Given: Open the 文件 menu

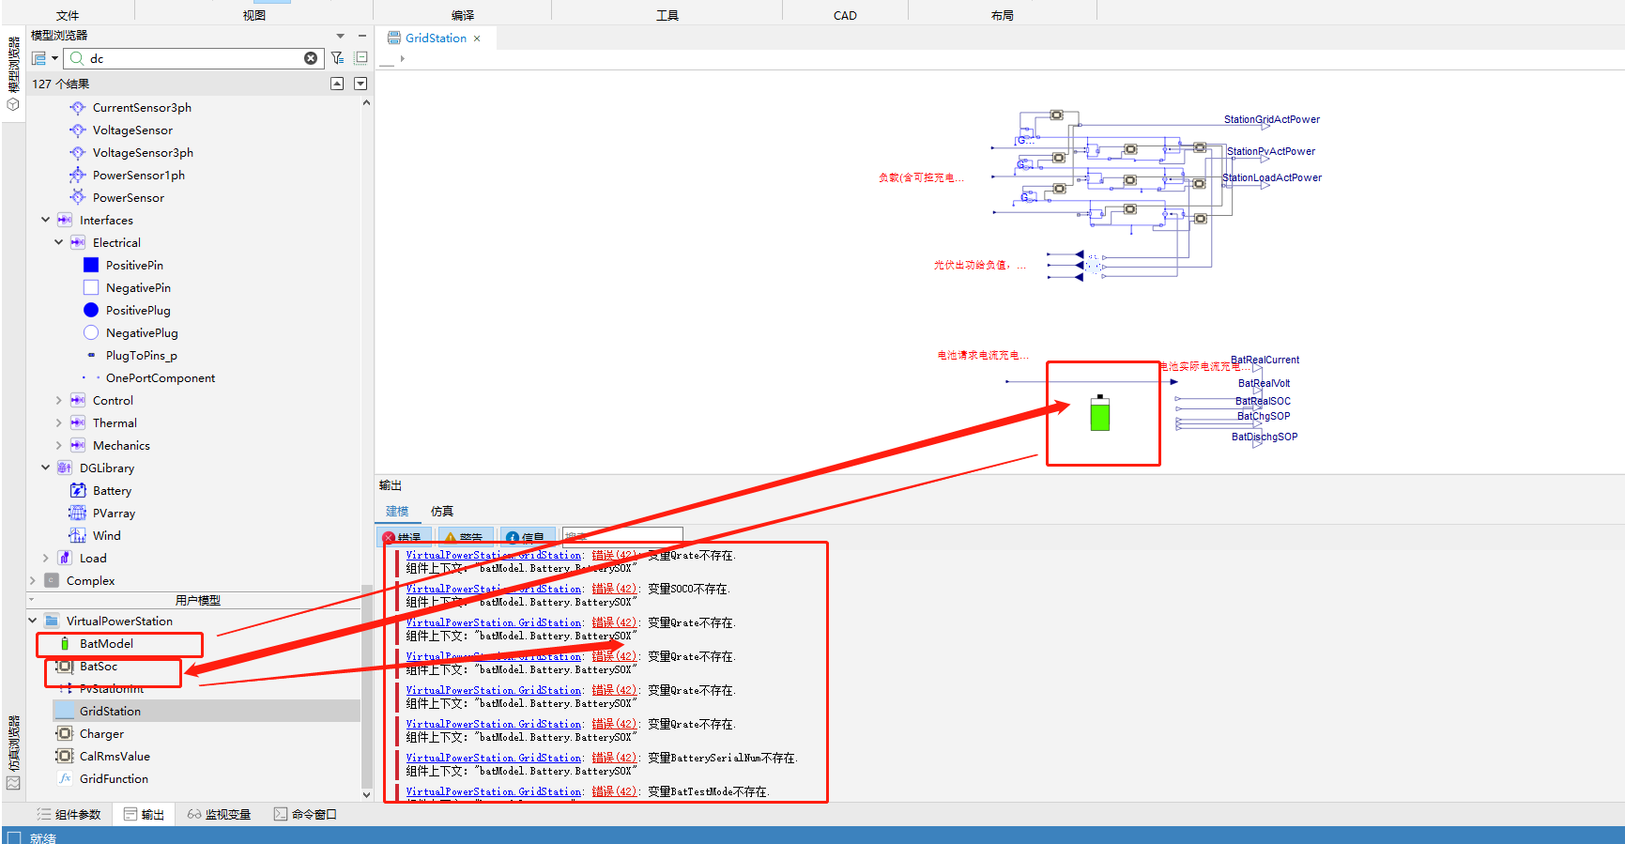Looking at the screenshot, I should coord(68,15).
